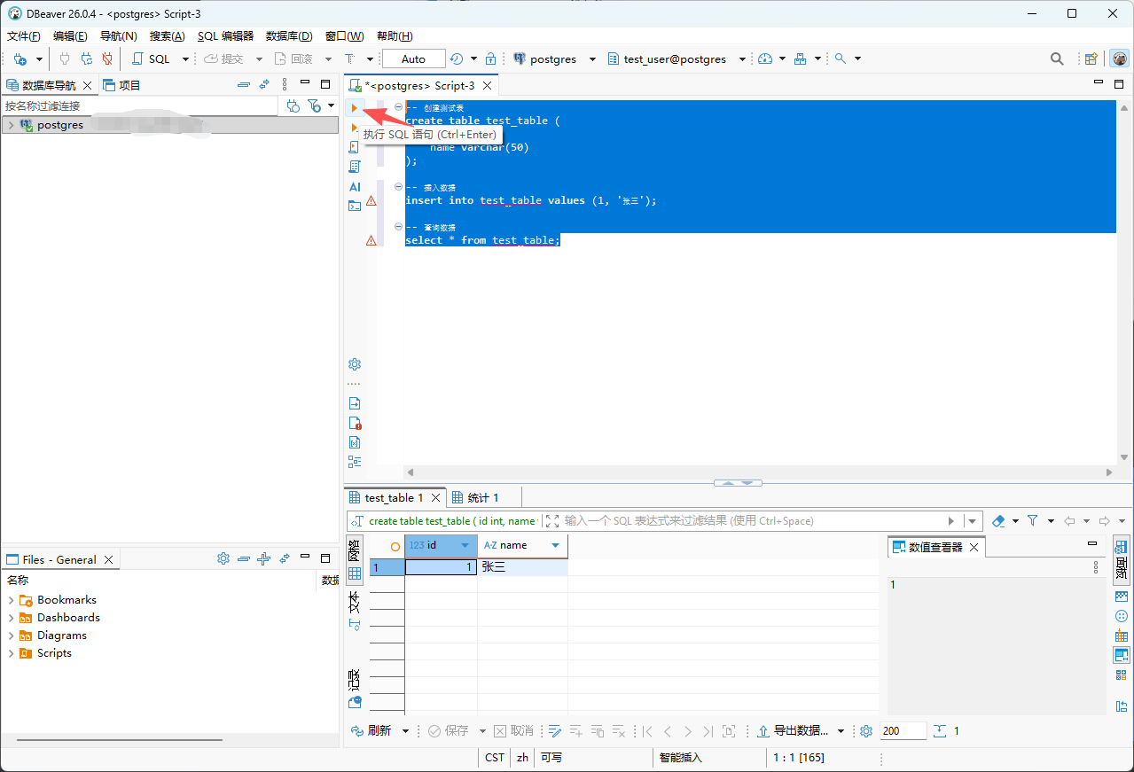The image size is (1134, 772).
Task: Go to next row arrow in results toolbar
Action: click(x=688, y=731)
